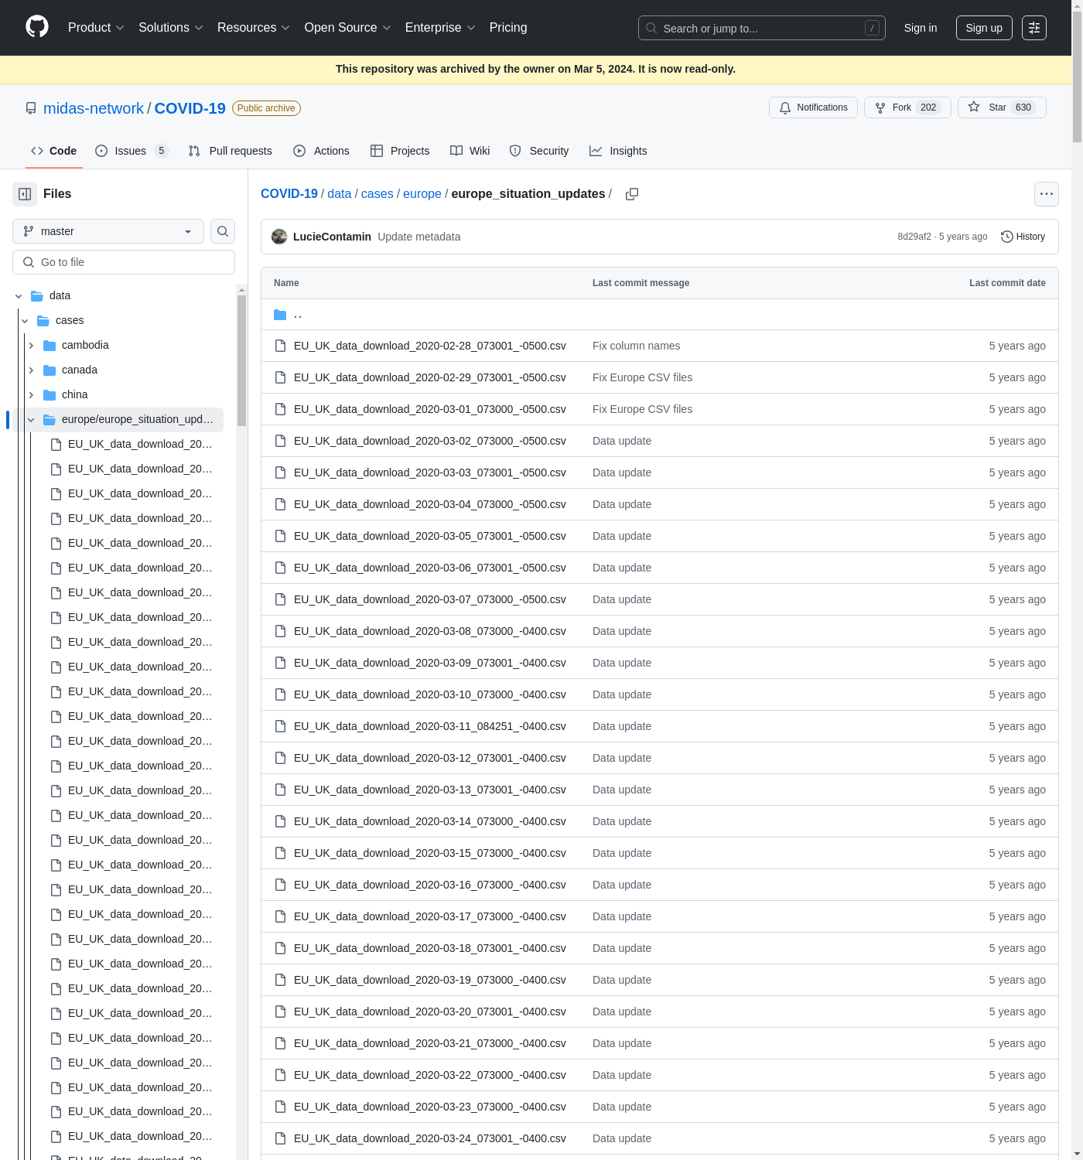Screen dimensions: 1083x1160
Task: Click the Notifications bell button
Action: [x=813, y=107]
